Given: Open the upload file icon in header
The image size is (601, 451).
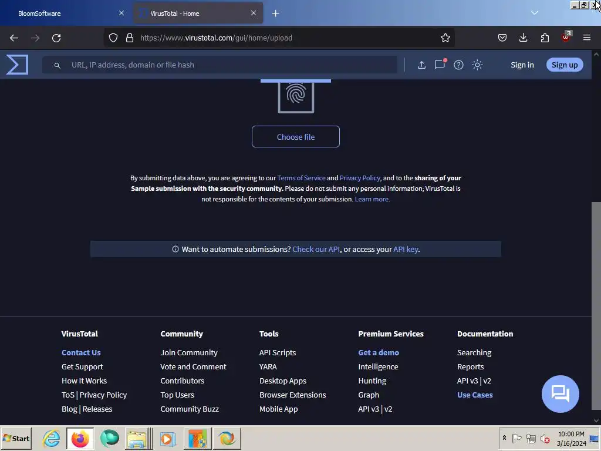Looking at the screenshot, I should [421, 65].
